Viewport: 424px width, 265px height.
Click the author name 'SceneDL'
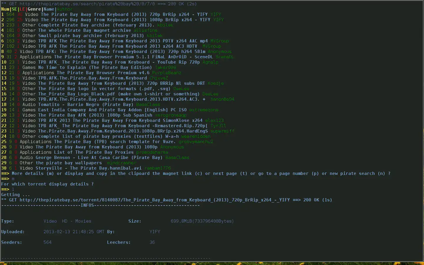[x=225, y=57]
